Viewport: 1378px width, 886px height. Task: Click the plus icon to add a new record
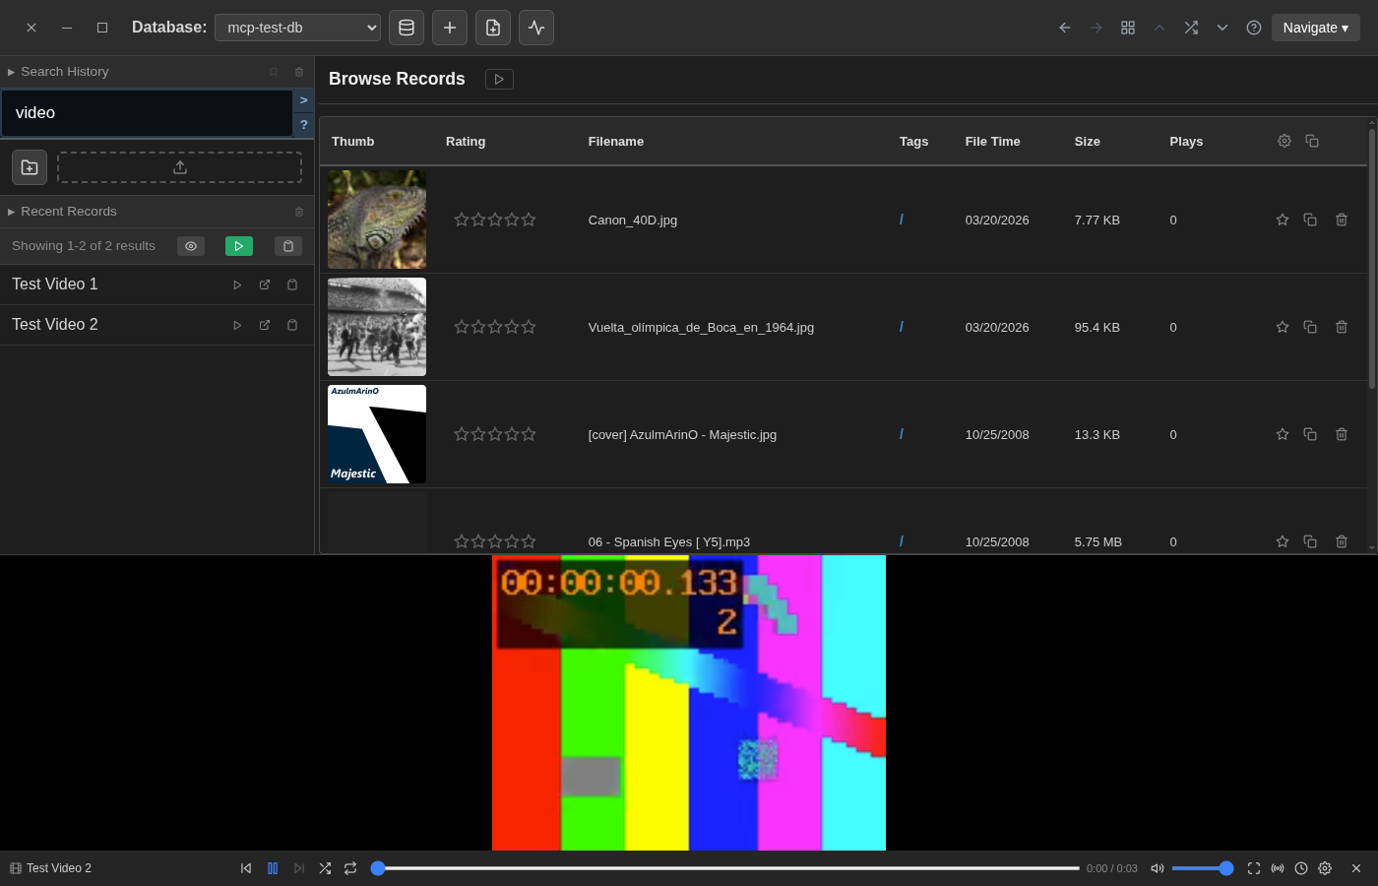coord(450,28)
